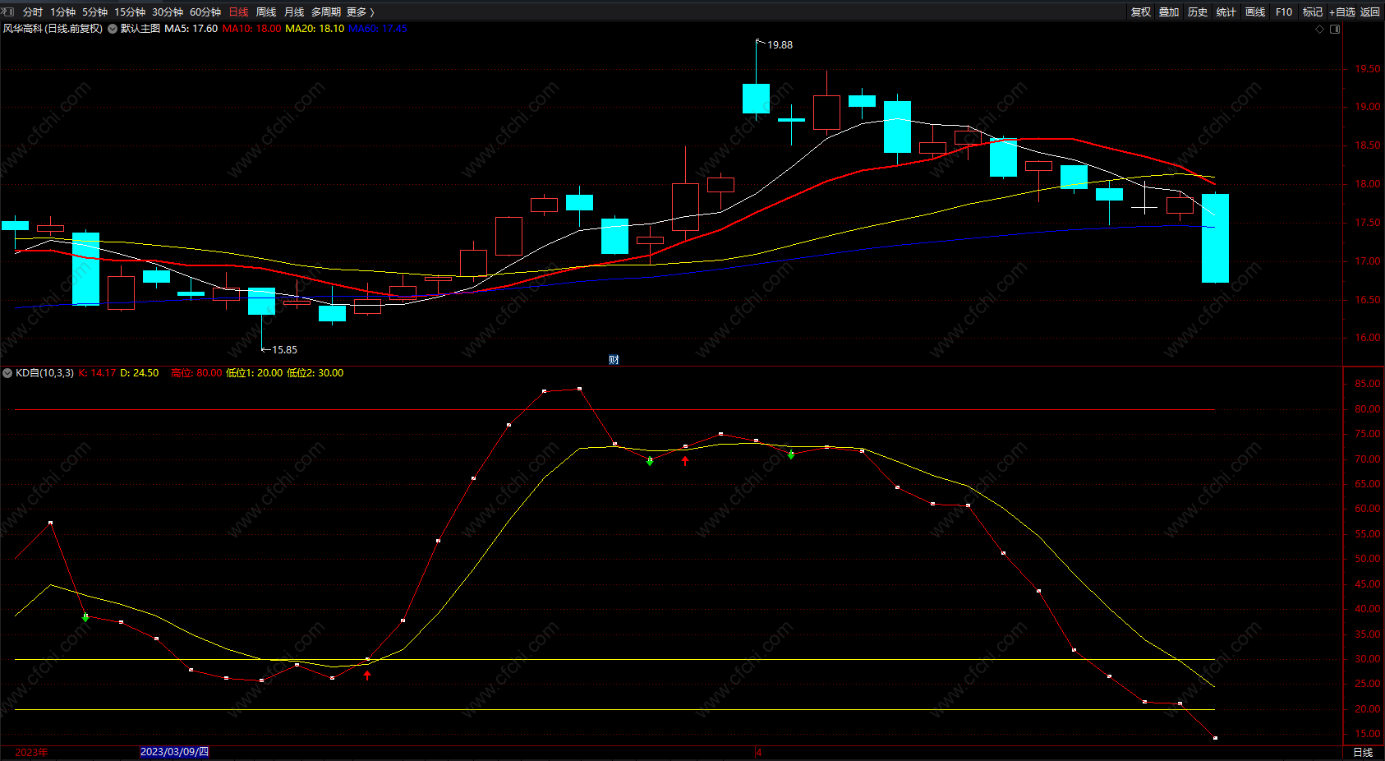Click the 日线 label at bottom-right
This screenshot has height=761, width=1385.
1363,753
